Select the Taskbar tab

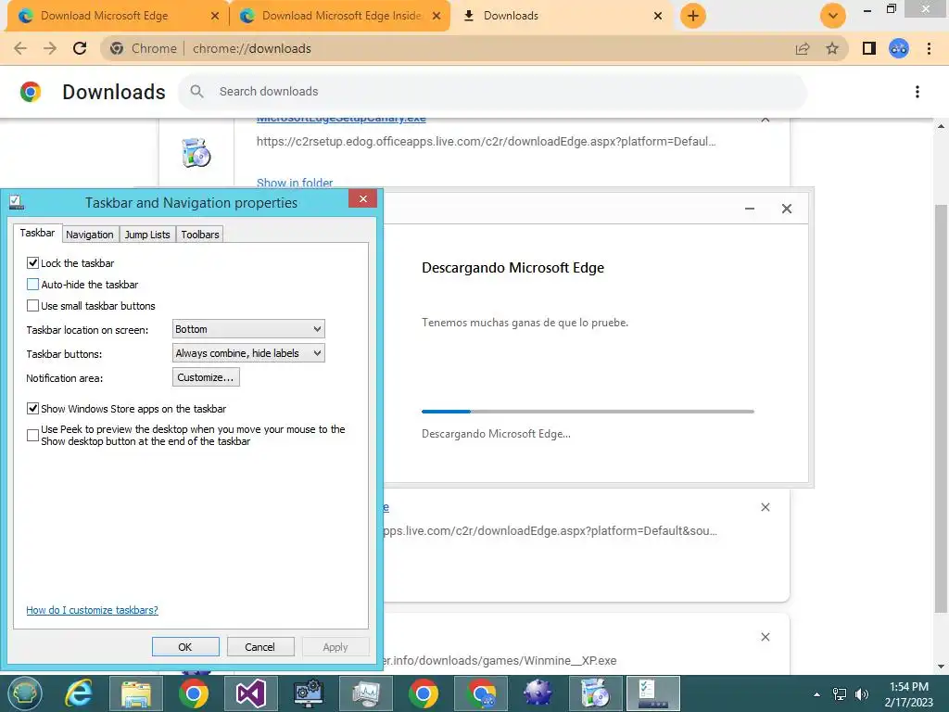[x=37, y=233]
